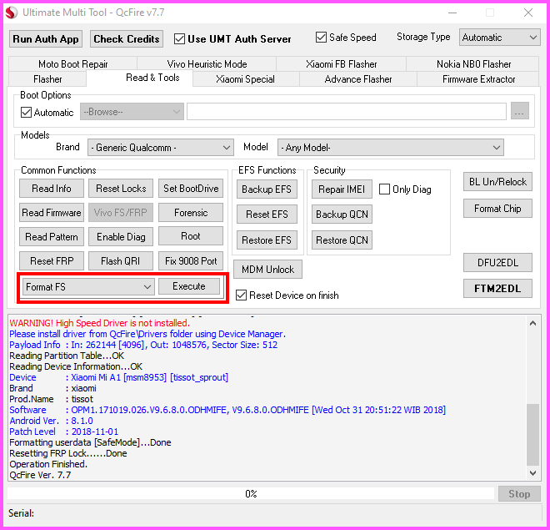Click Enable Diag button

click(121, 237)
